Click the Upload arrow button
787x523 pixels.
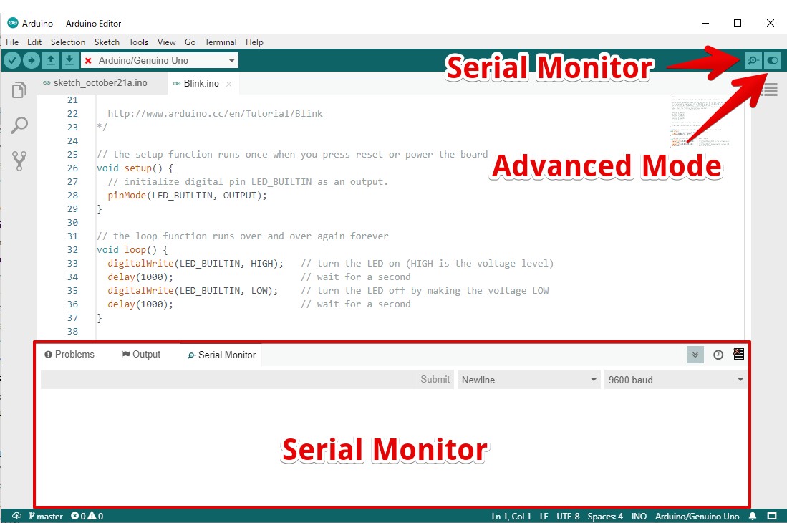(x=31, y=61)
